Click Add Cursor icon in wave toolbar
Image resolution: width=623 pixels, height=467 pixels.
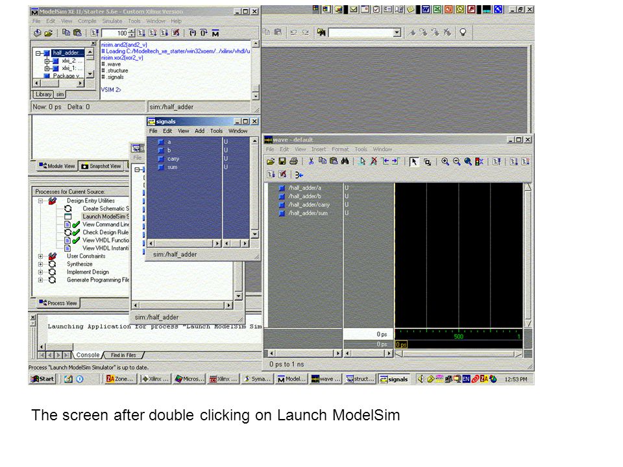(362, 162)
